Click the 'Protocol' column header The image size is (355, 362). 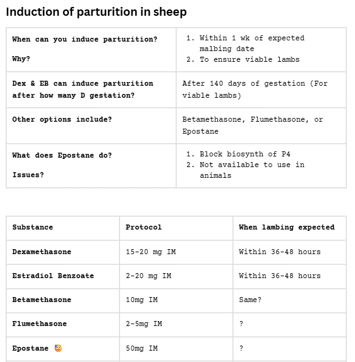[176, 228]
